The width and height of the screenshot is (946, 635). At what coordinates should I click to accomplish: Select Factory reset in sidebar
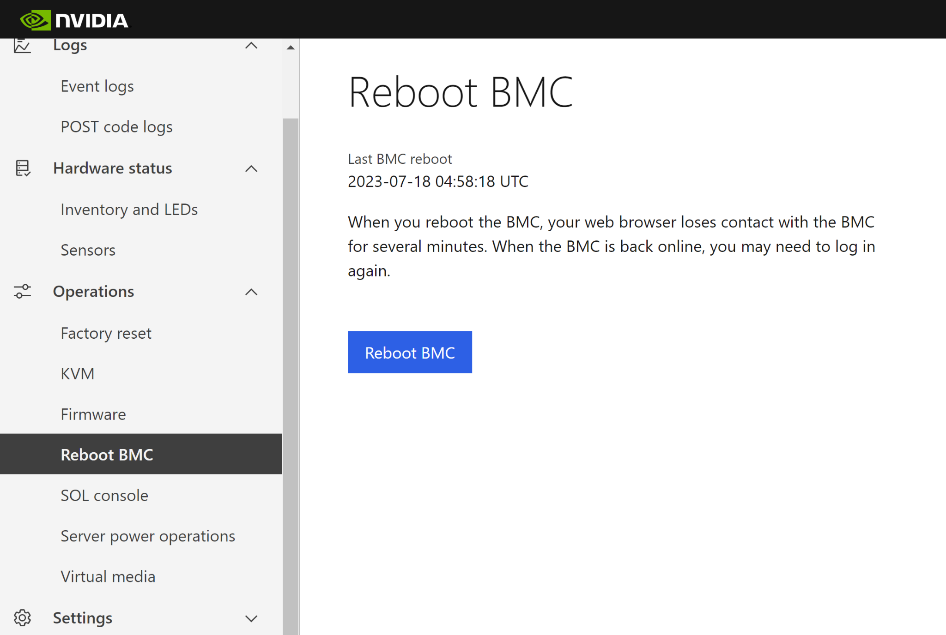[106, 333]
